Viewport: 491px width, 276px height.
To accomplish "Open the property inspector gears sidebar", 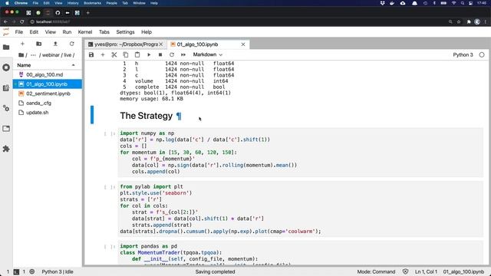I will click(x=6, y=108).
